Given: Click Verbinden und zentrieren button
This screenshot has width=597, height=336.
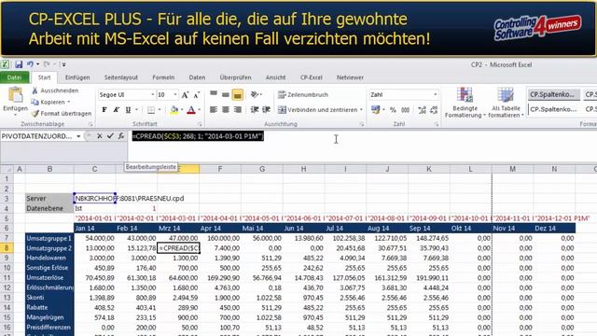Looking at the screenshot, I should pyautogui.click(x=318, y=110).
